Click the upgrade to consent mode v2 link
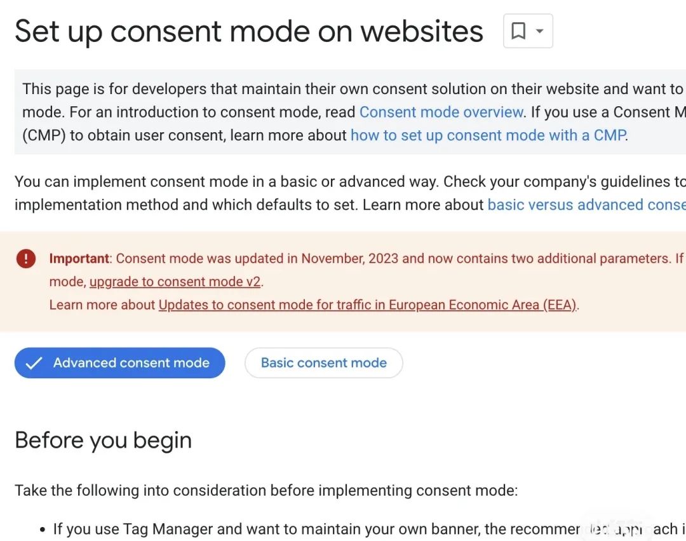686x541 pixels. pos(175,282)
